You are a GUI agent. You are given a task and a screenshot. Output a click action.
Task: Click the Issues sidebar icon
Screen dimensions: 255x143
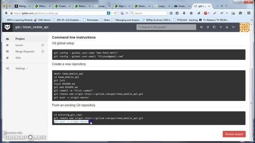click(x=7, y=45)
